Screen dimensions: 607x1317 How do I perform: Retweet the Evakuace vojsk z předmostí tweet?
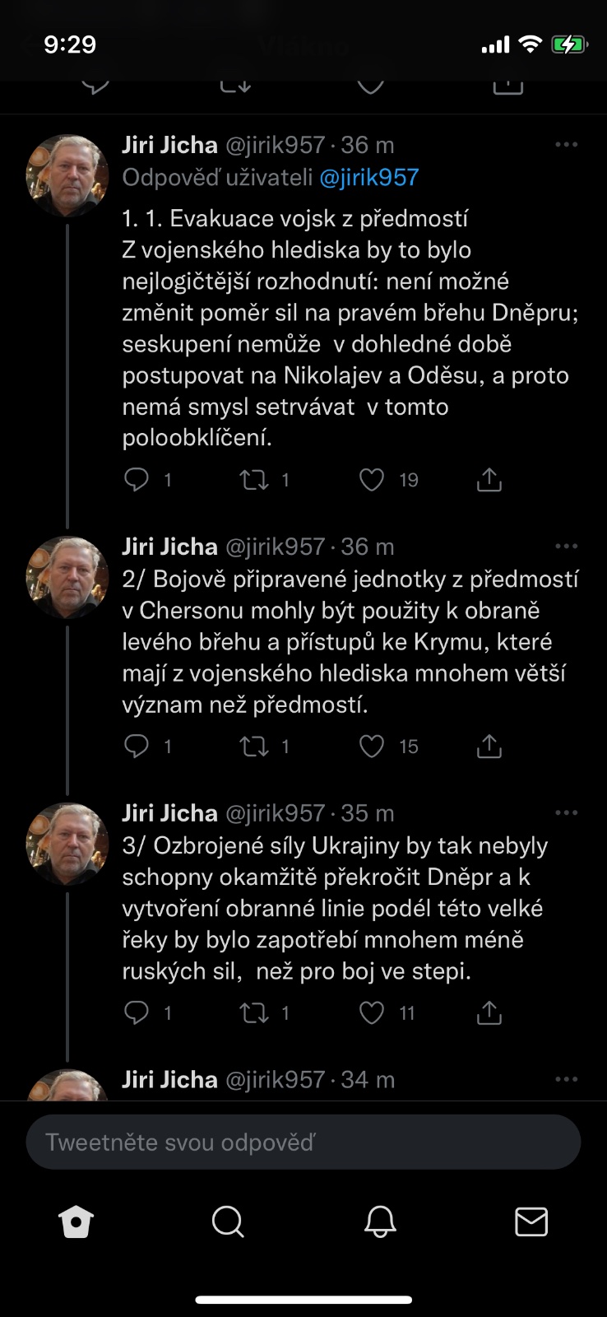coord(254,480)
